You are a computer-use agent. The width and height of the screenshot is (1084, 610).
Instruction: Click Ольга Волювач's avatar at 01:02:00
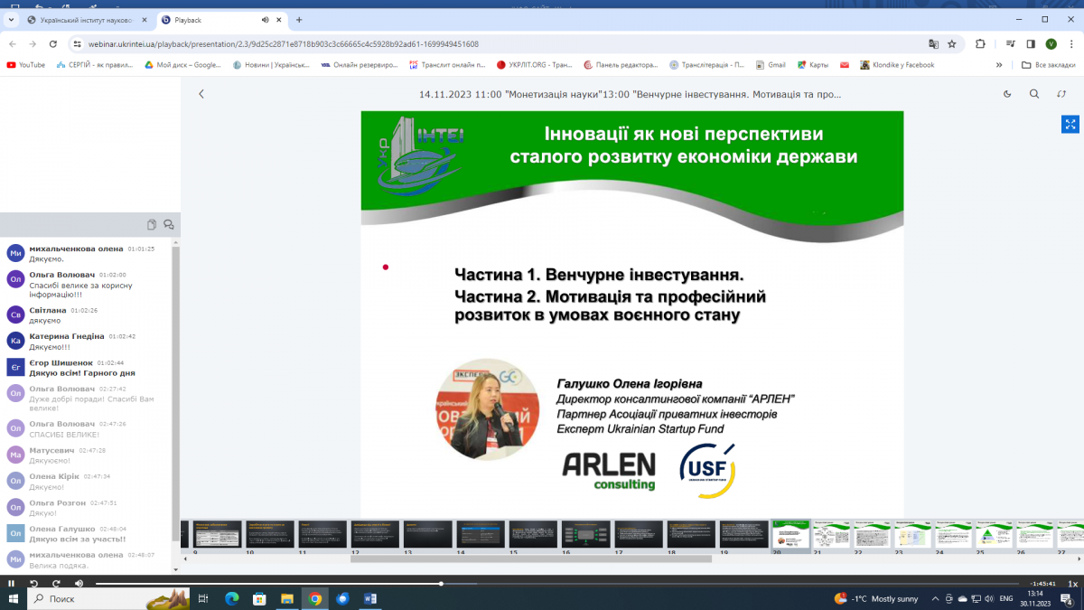(x=14, y=279)
